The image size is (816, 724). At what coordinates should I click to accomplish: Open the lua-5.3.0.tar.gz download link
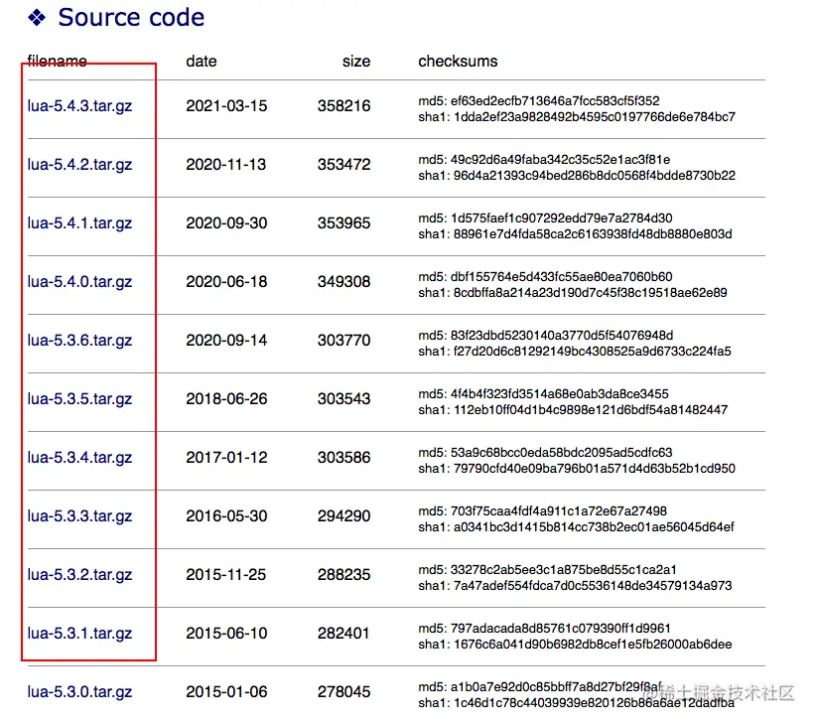click(79, 692)
